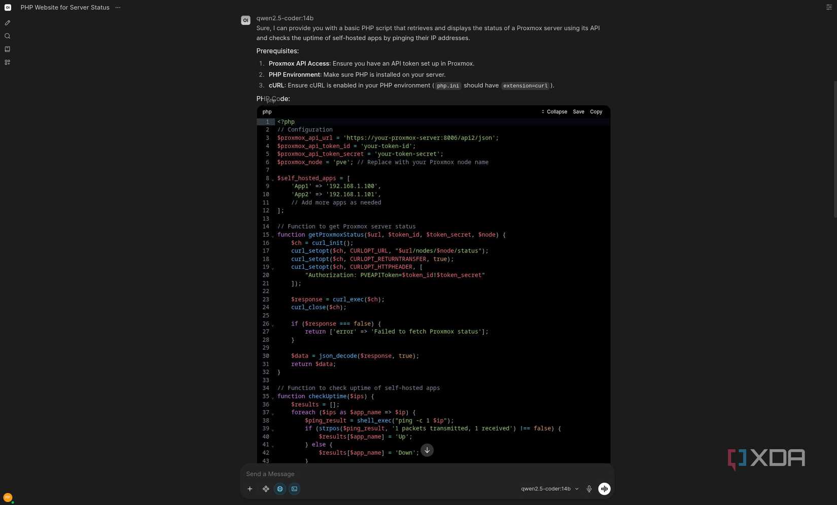Click the '// Configuration' comment line
Image resolution: width=837 pixels, height=505 pixels.
tap(305, 130)
